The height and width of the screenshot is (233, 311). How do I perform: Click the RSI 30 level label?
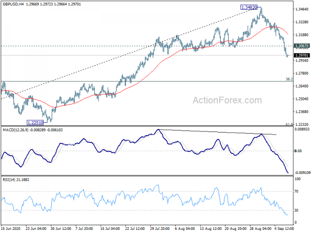point(296,210)
